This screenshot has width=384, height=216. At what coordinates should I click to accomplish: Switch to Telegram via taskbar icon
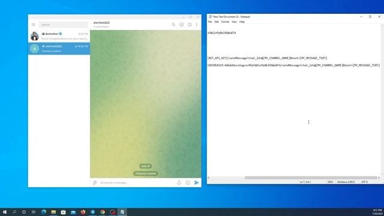[x=93, y=212]
